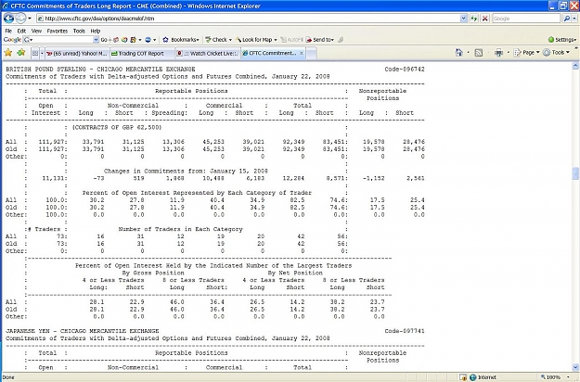Open the recent pages dropdown beside Forward
This screenshot has width=580, height=382.
click(30, 19)
